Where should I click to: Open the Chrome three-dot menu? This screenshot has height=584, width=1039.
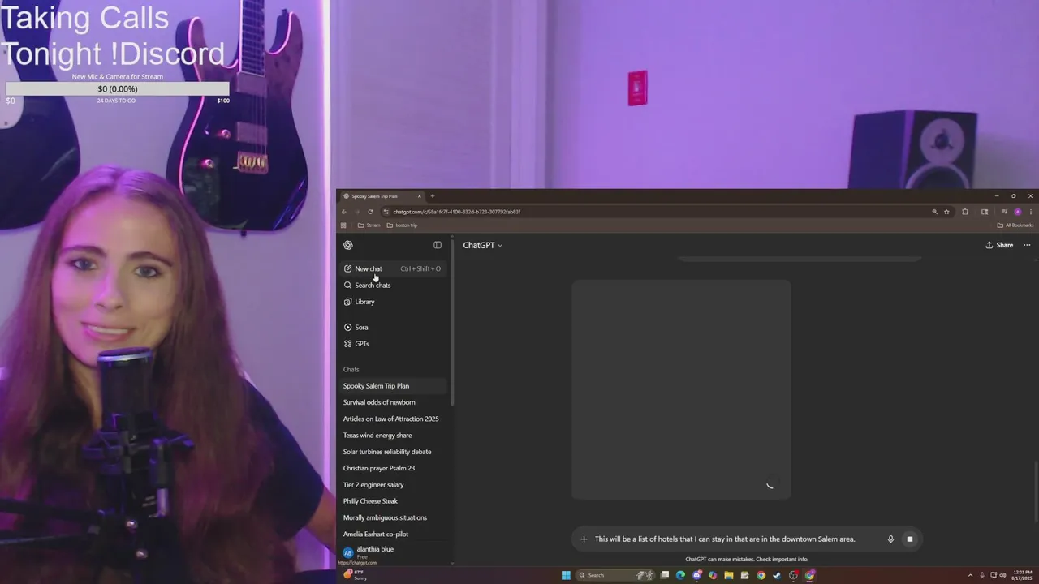tap(1031, 212)
